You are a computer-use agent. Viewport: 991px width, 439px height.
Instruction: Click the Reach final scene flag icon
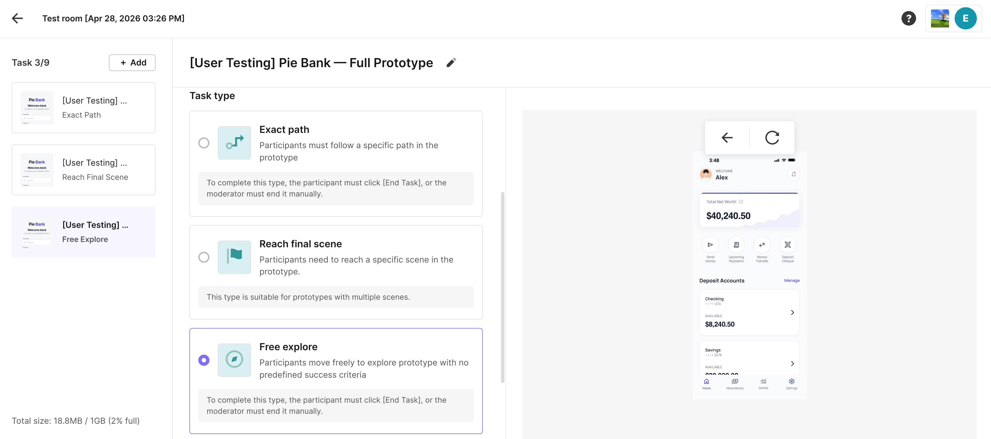tap(234, 257)
